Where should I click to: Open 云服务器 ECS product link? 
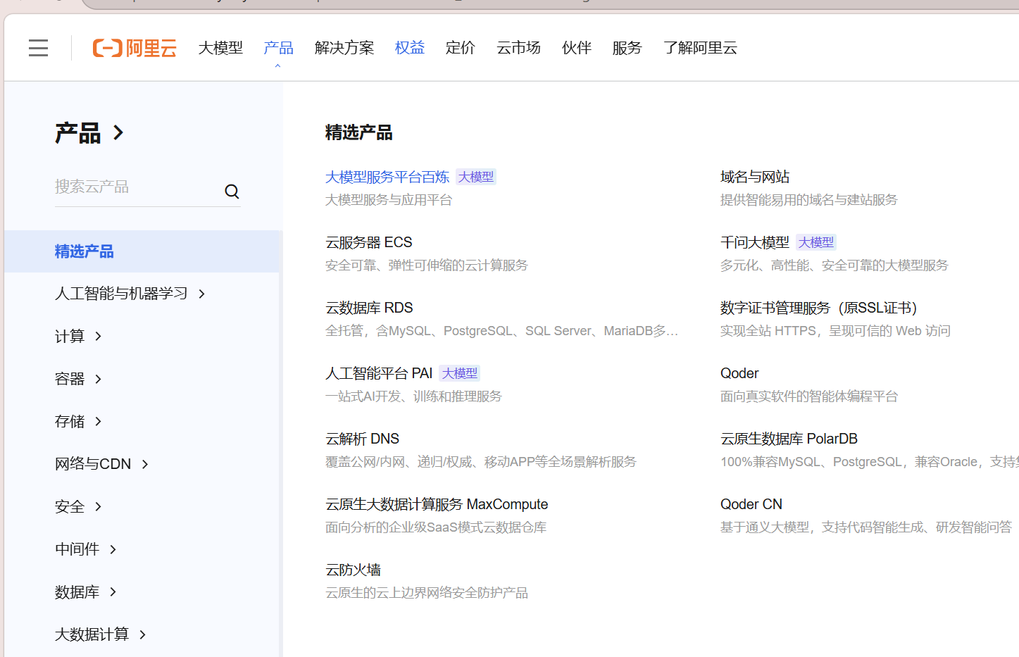369,242
